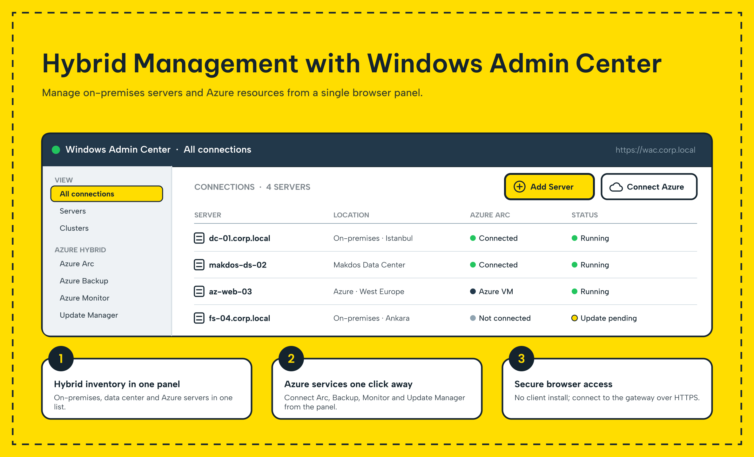Open Azure Backup in the sidebar
The image size is (754, 457).
pos(84,281)
